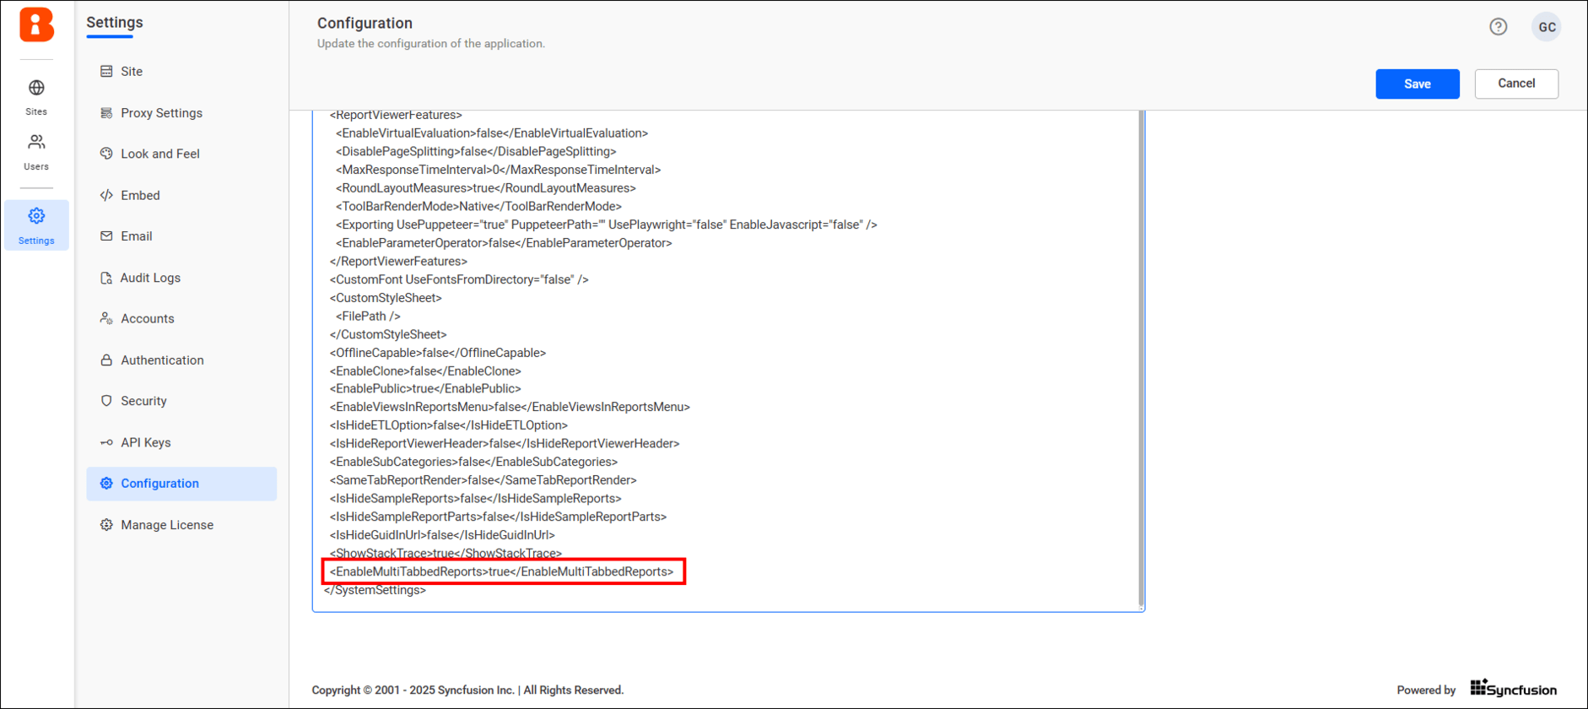Select Email settings menu item
Viewport: 1588px width, 709px height.
(136, 236)
